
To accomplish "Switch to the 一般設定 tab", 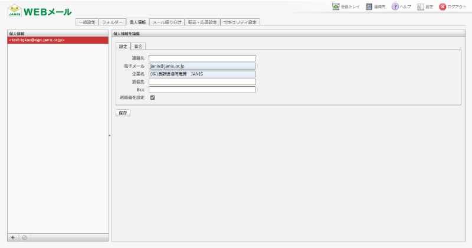I will (87, 22).
